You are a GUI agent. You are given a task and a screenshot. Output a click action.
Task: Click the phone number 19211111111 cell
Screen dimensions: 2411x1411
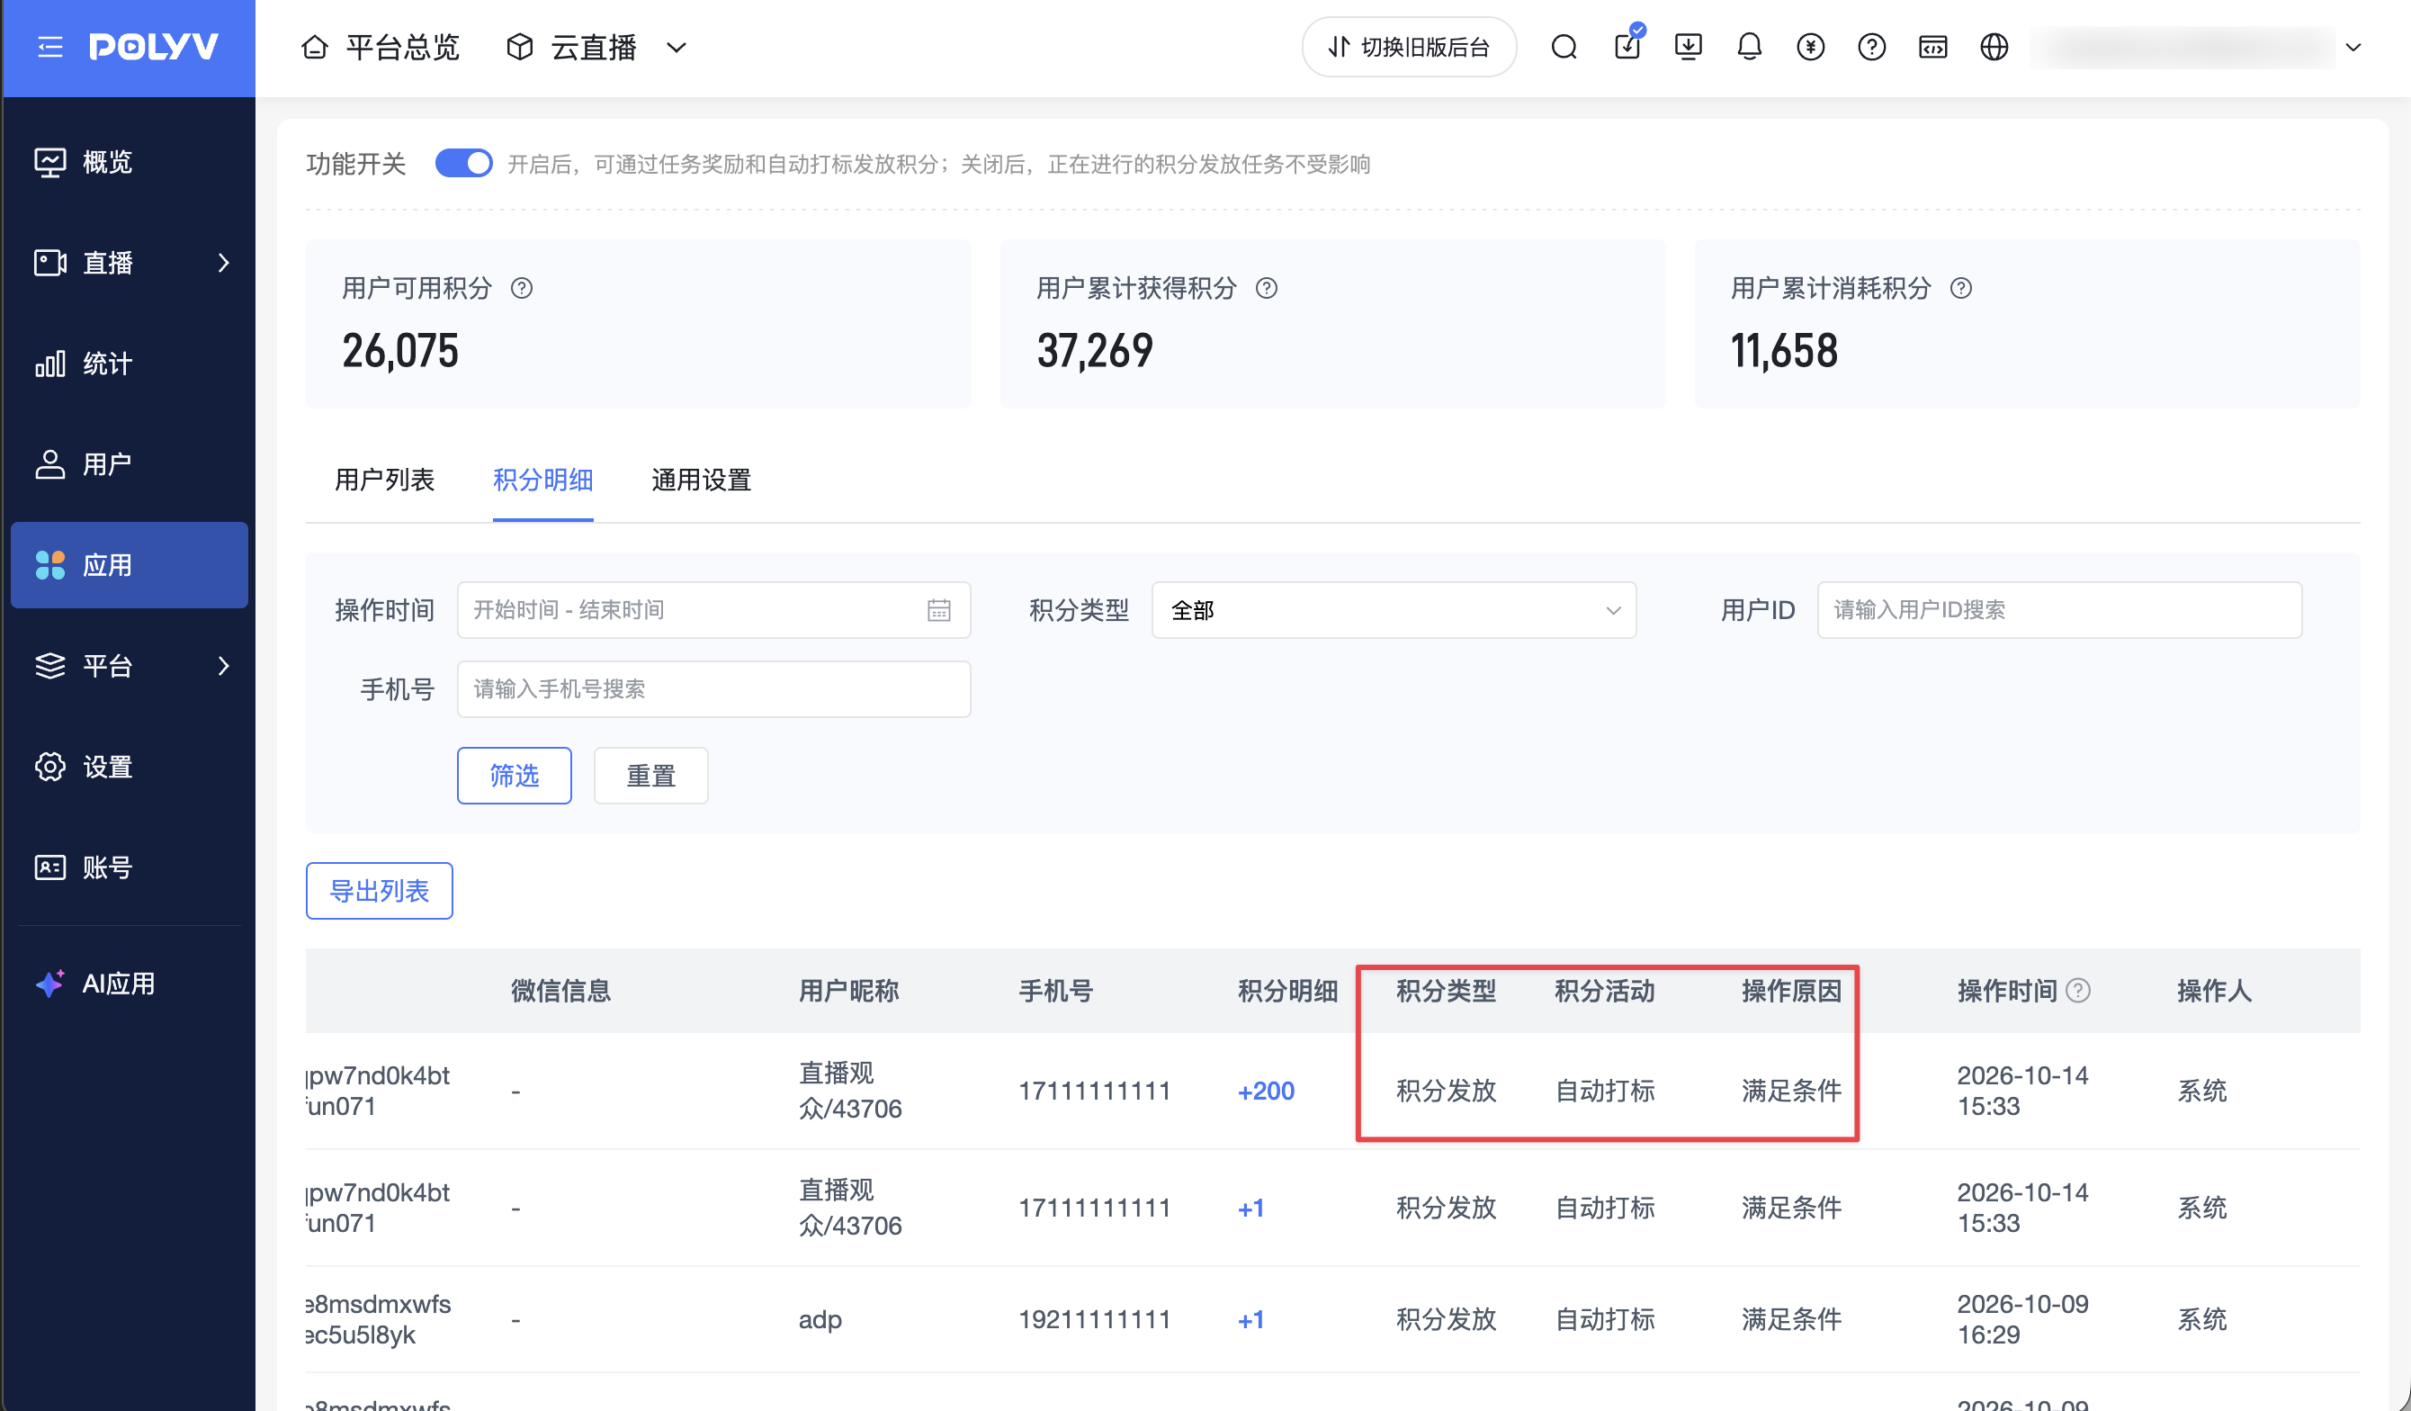[x=1095, y=1319]
